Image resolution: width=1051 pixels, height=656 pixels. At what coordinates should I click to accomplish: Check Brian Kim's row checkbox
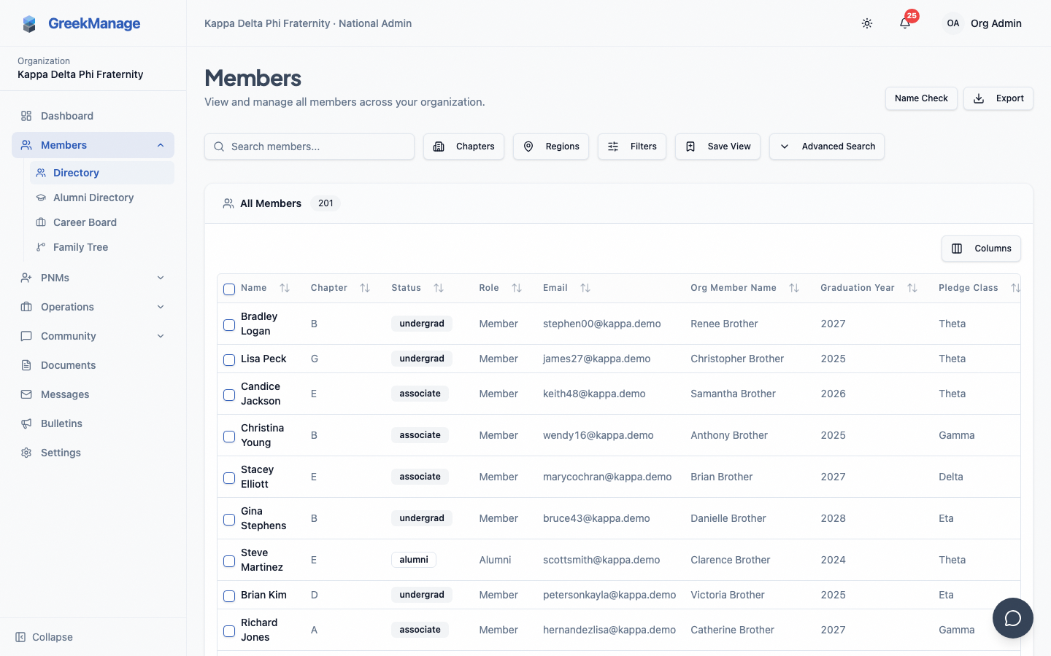click(229, 596)
